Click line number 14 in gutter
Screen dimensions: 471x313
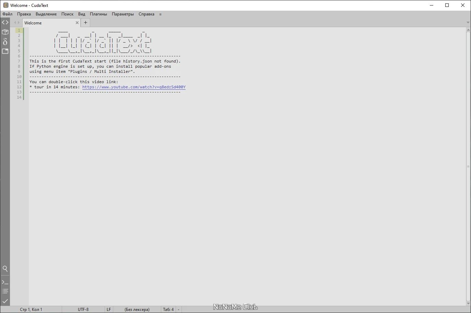coord(19,97)
